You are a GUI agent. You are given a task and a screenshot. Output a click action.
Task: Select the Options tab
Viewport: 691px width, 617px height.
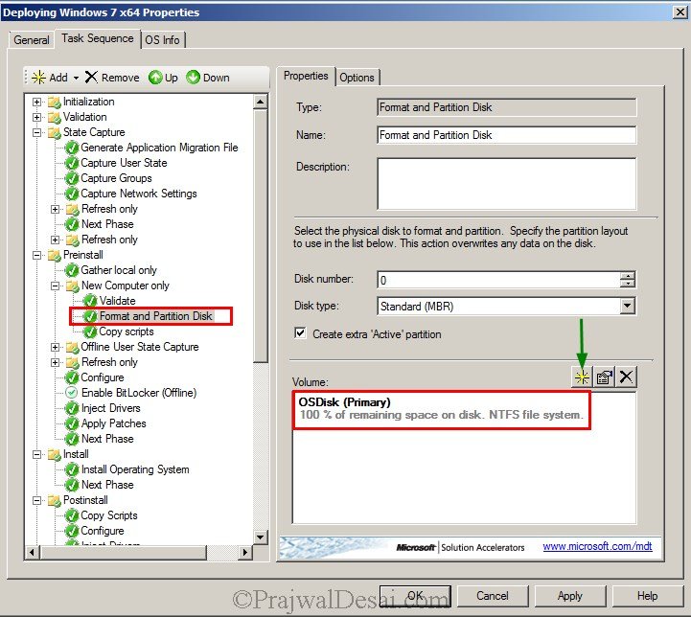(x=357, y=78)
